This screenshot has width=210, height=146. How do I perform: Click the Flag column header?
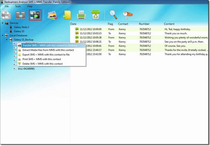point(110,24)
